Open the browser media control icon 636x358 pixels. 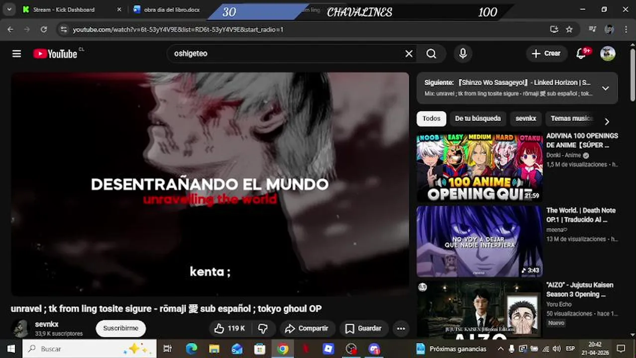click(x=592, y=29)
